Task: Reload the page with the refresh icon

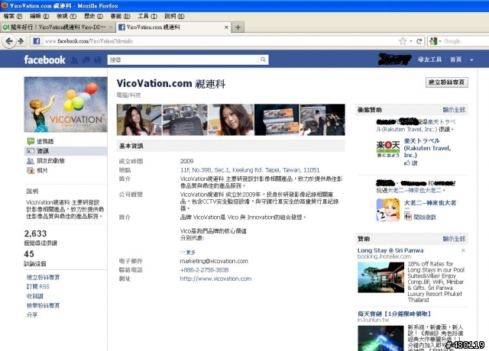Action: [419, 41]
